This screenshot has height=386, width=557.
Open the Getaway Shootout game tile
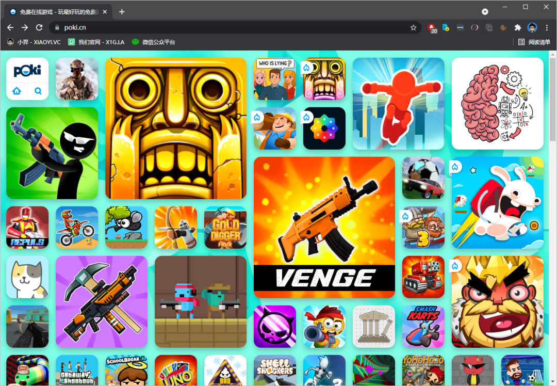point(77,371)
